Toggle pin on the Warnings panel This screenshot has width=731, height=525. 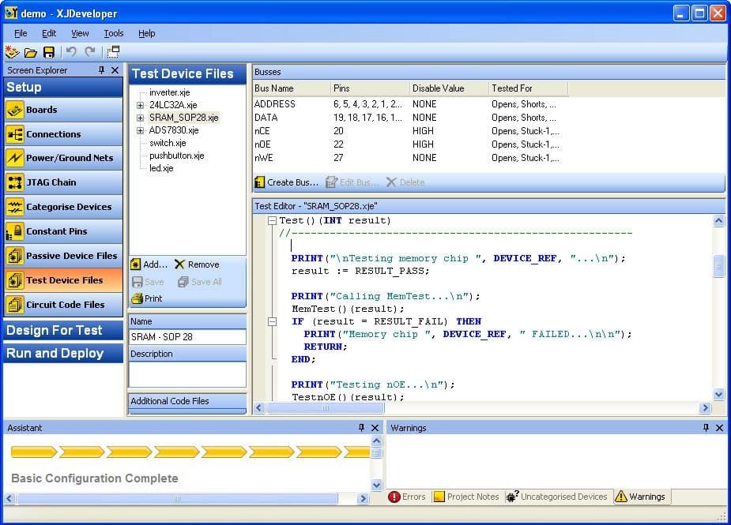(706, 428)
